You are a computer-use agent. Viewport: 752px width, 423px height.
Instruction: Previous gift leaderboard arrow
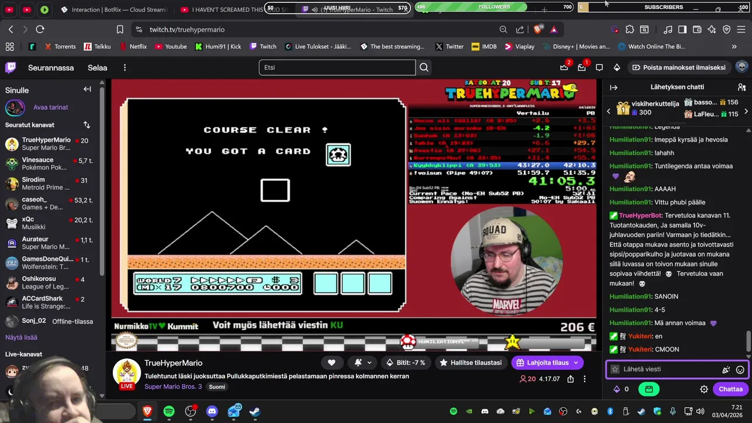click(609, 110)
